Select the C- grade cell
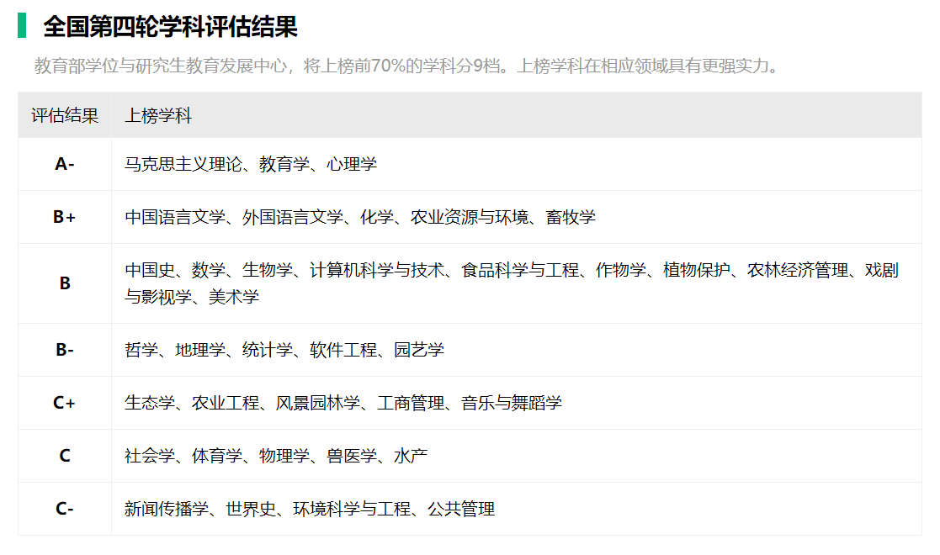940x555 pixels. click(65, 509)
